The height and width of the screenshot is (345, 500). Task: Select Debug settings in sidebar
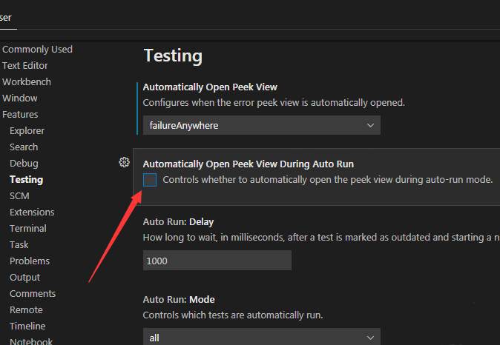tap(24, 164)
